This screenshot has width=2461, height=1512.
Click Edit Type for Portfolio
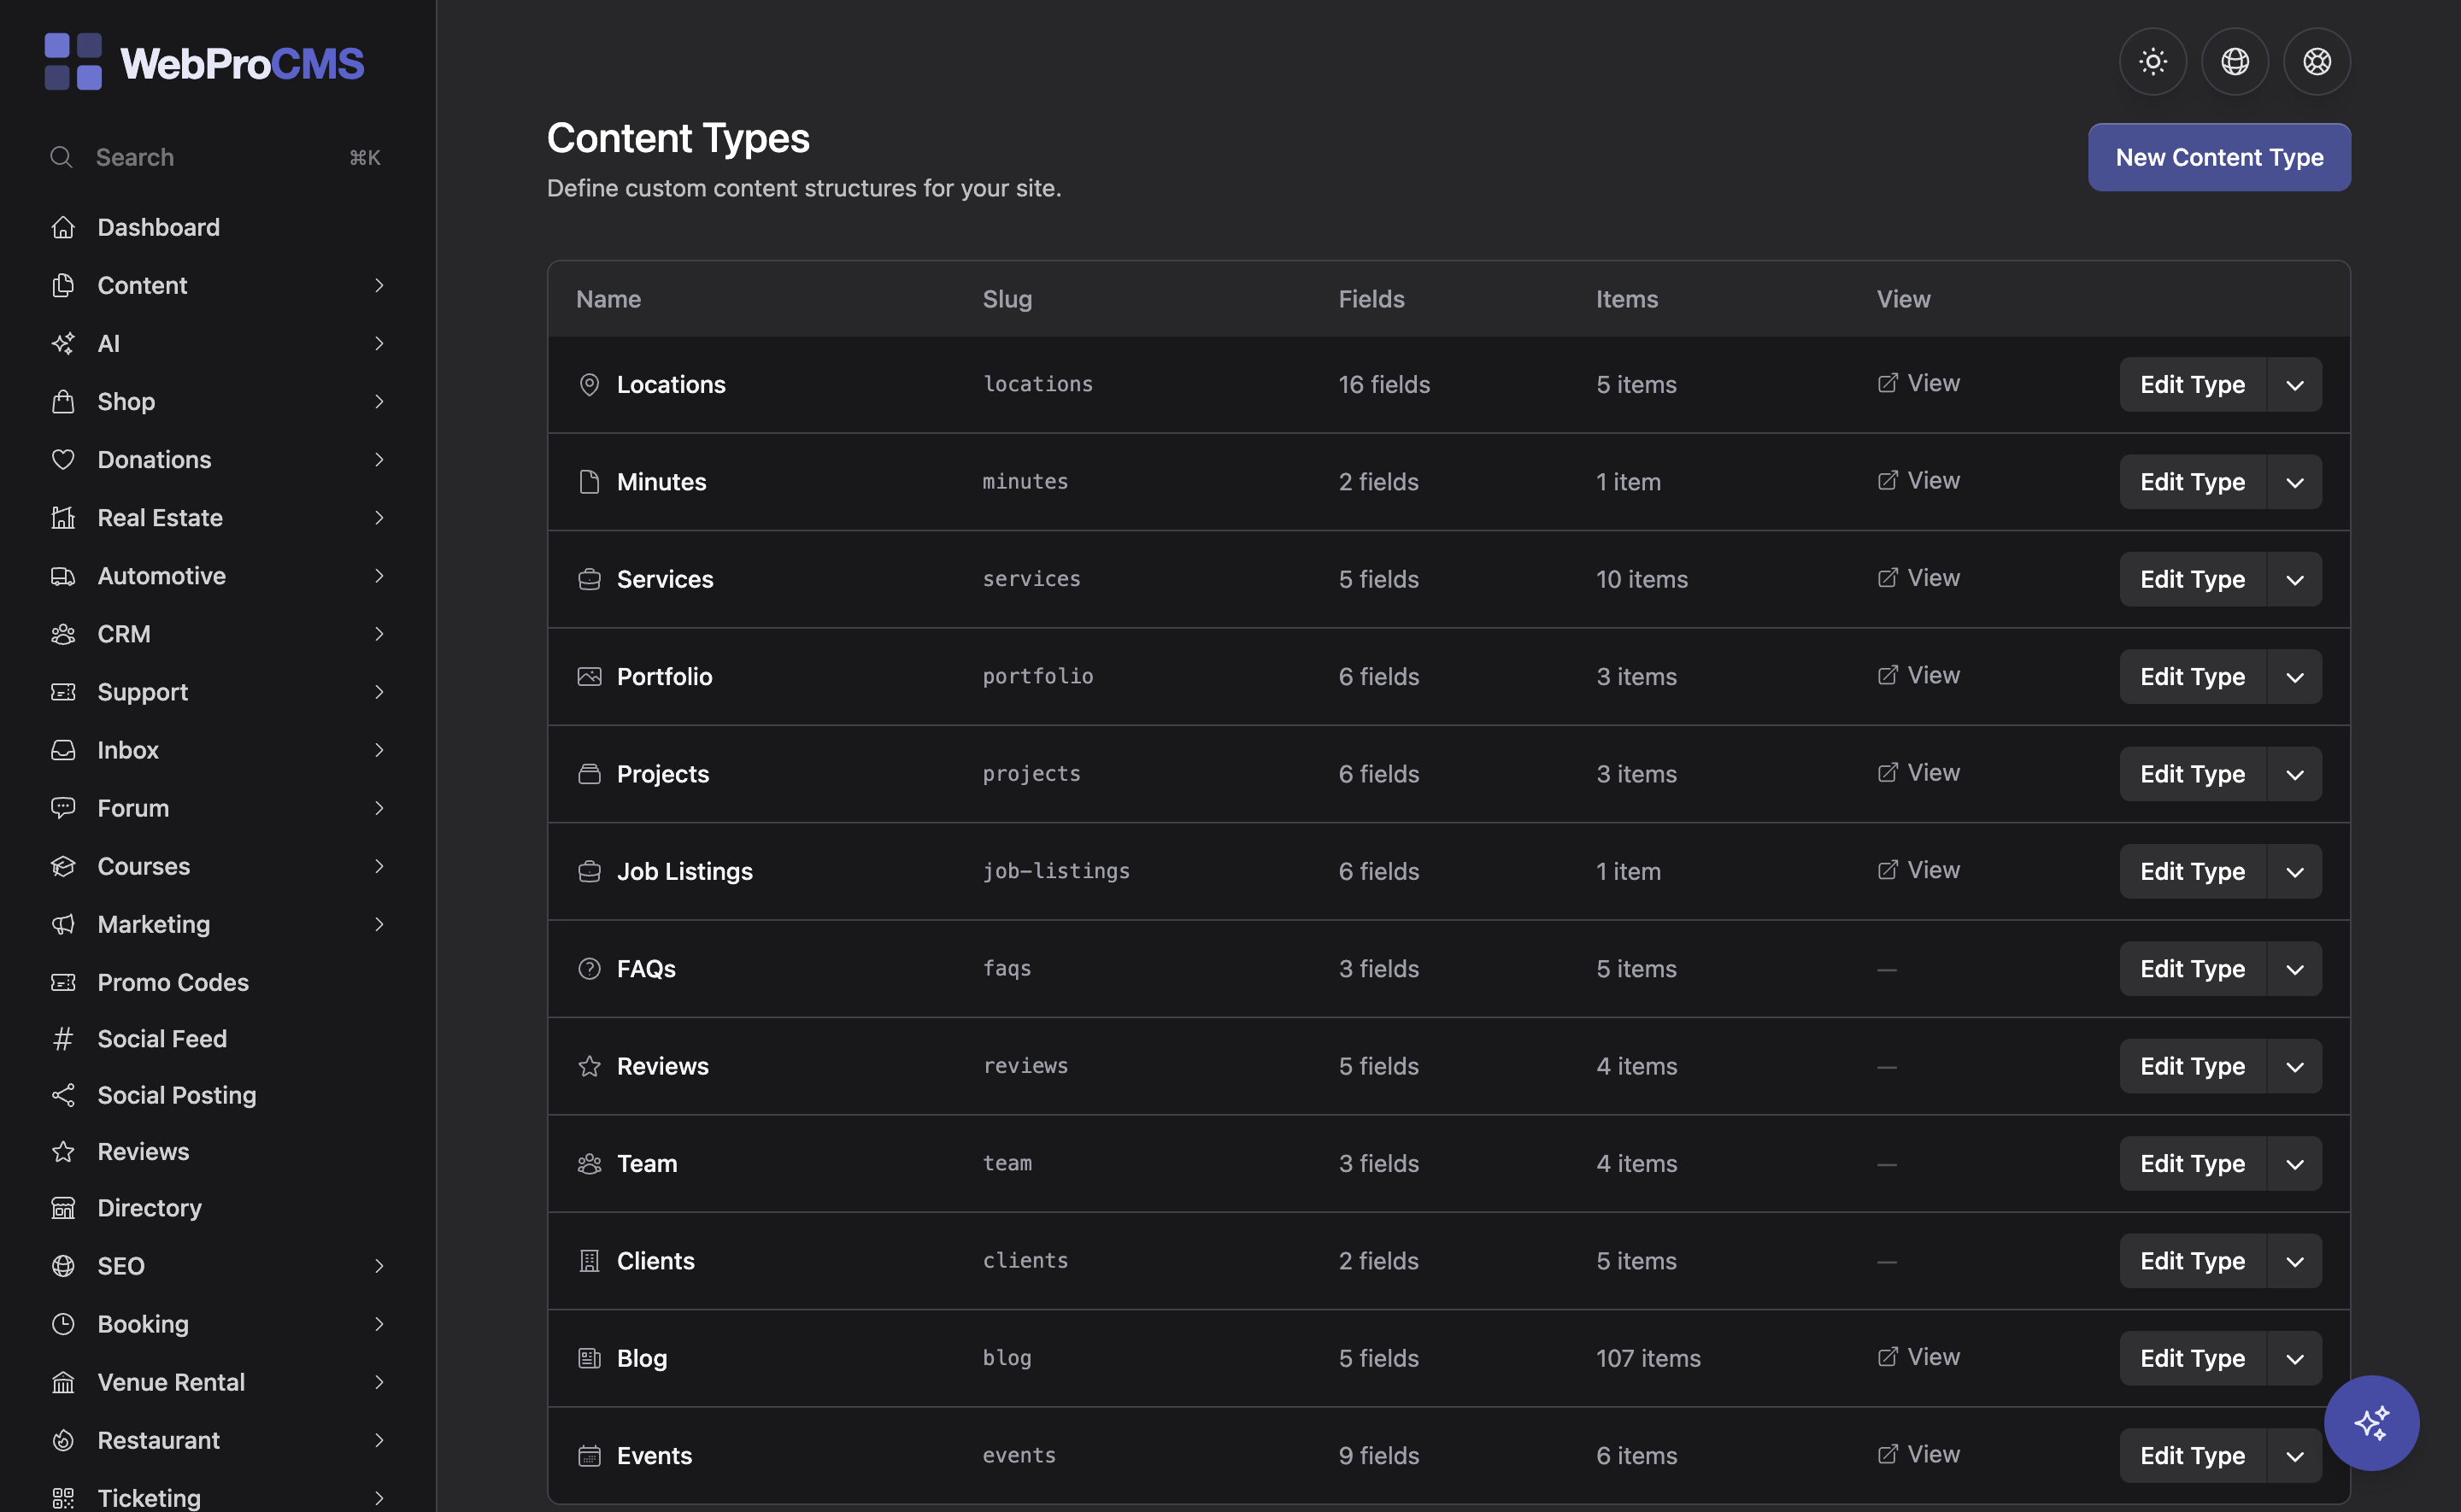2192,676
